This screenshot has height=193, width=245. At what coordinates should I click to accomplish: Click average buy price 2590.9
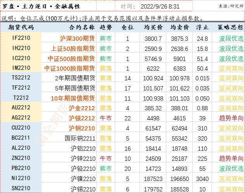(153, 49)
